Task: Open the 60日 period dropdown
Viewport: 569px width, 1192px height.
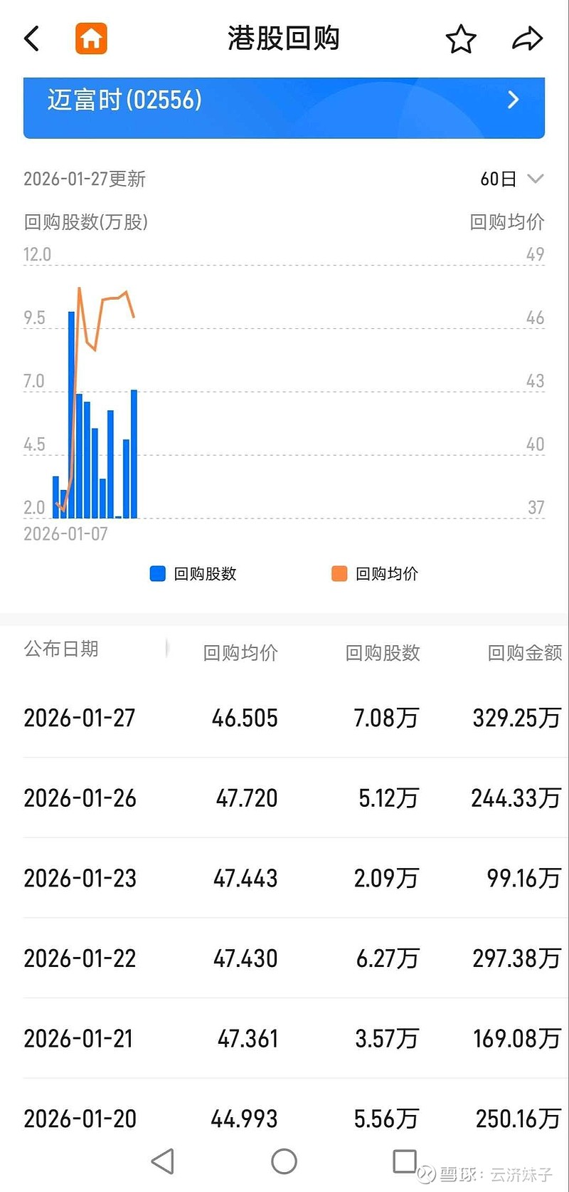Action: coord(511,179)
